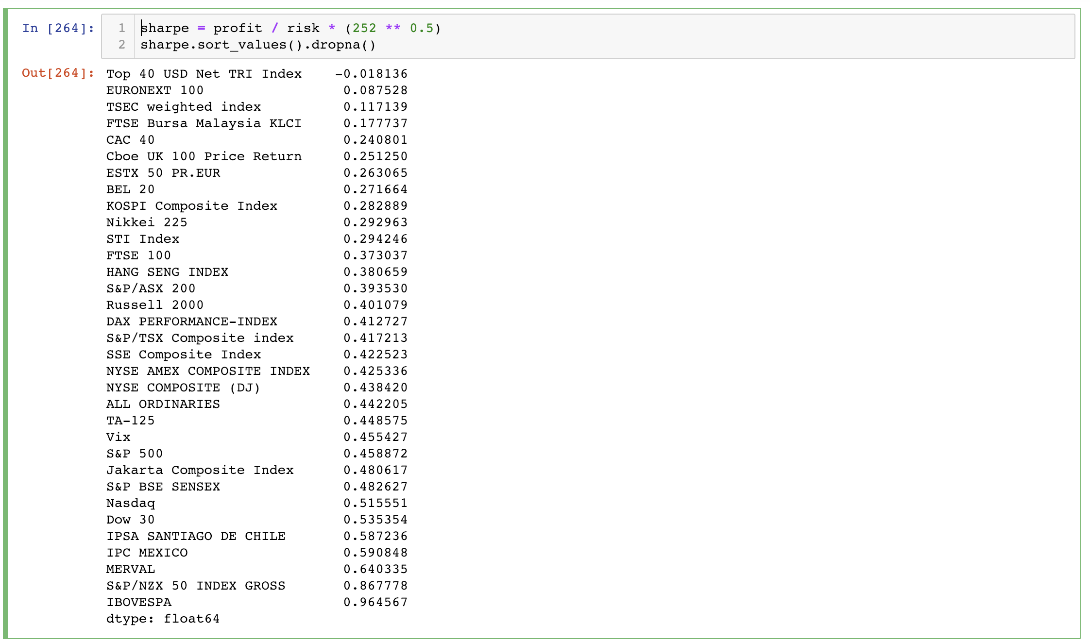The height and width of the screenshot is (643, 1090).
Task: Click the highest value 0.964567
Action: click(x=375, y=602)
